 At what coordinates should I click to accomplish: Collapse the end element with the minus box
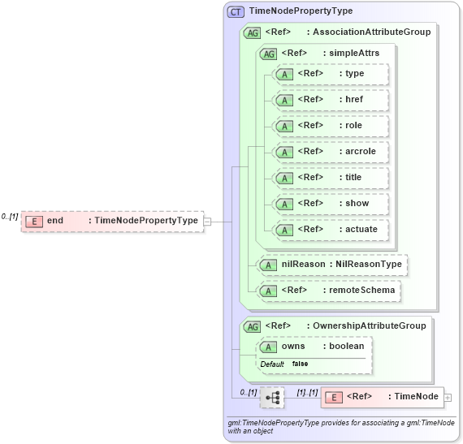click(208, 222)
